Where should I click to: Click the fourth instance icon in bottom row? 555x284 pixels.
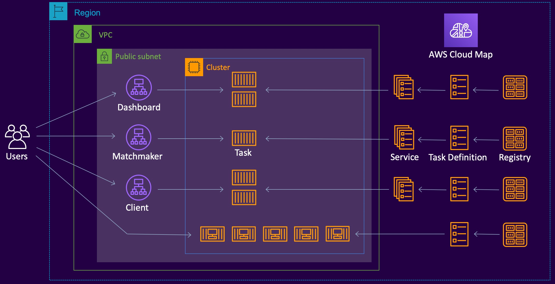306,234
